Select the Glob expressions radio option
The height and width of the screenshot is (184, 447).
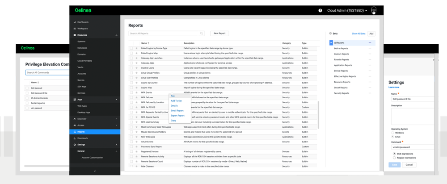(x=394, y=154)
